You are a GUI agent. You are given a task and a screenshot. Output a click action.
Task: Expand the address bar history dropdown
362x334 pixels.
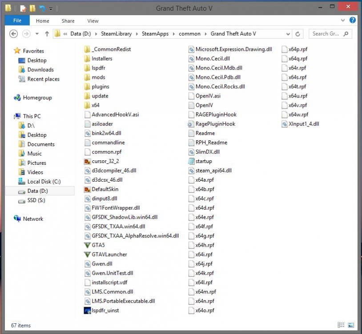point(288,34)
